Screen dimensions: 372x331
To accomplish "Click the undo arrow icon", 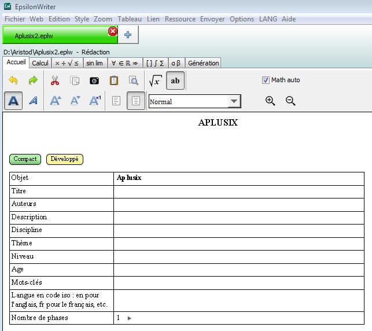I will (13, 80).
